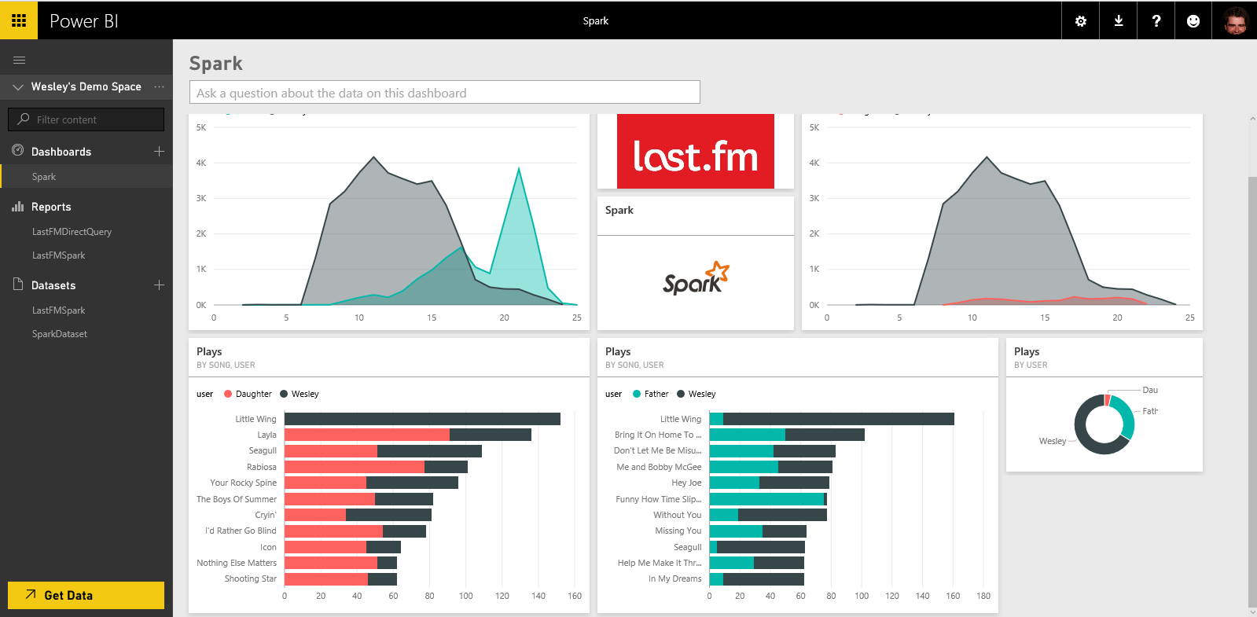Collapse the navigation pane hamburger icon
The image size is (1257, 617).
pyautogui.click(x=20, y=61)
